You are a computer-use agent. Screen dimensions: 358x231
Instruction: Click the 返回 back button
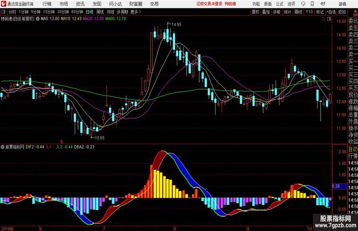click(x=342, y=12)
